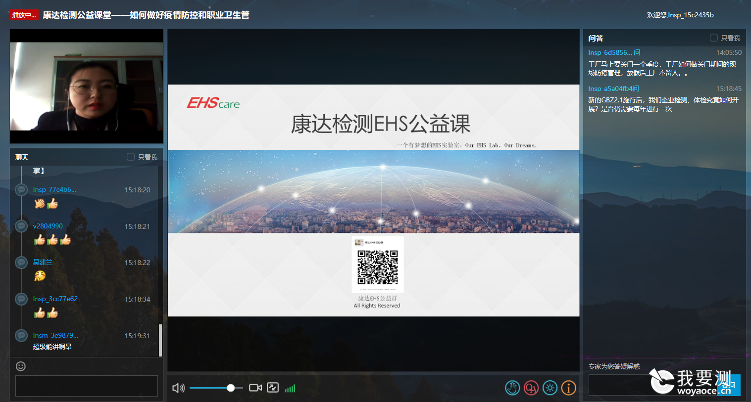Click clap and thumbs-up from Insp_77c4b6
The image size is (751, 402).
click(46, 203)
